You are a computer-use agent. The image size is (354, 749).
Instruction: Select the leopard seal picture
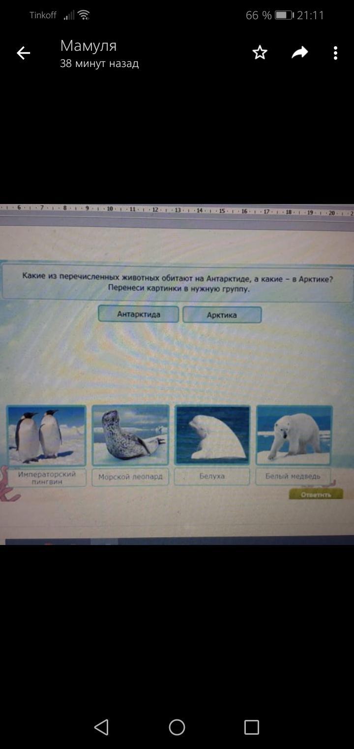pyautogui.click(x=130, y=436)
